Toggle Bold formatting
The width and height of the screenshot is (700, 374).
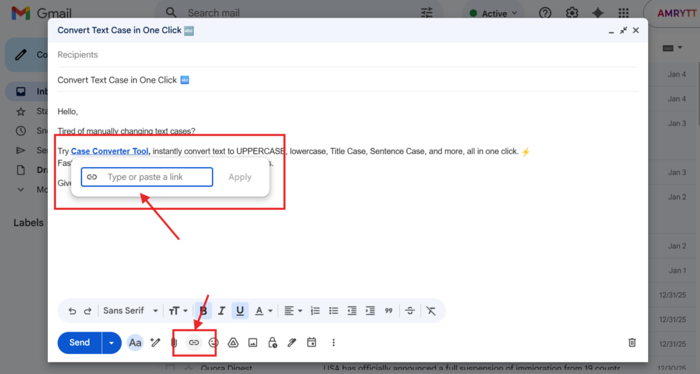coord(203,310)
